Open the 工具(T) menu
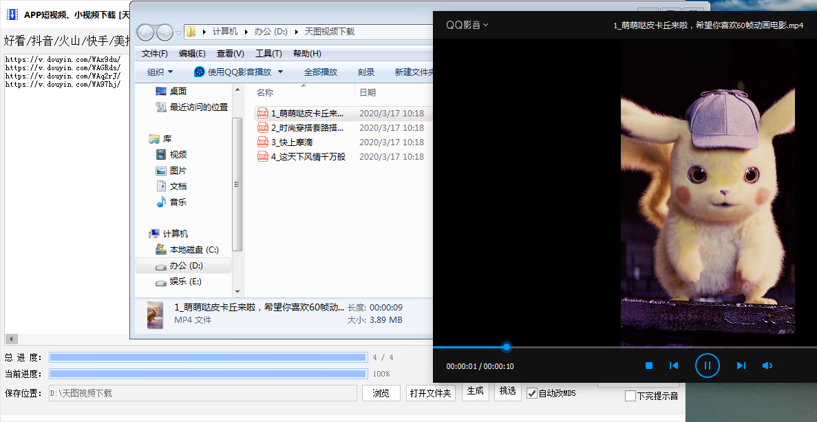The height and width of the screenshot is (422, 817). (268, 54)
